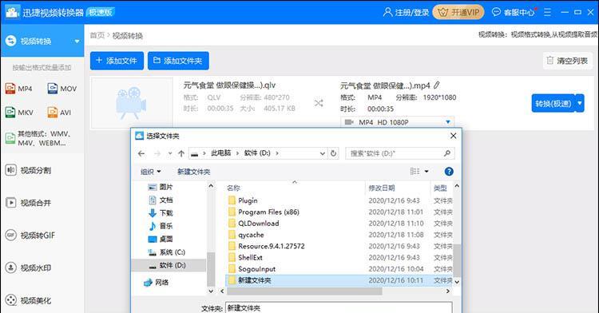Image resolution: width=599 pixels, height=313 pixels.
Task: Refresh the folder dialog listing
Action: [x=334, y=153]
